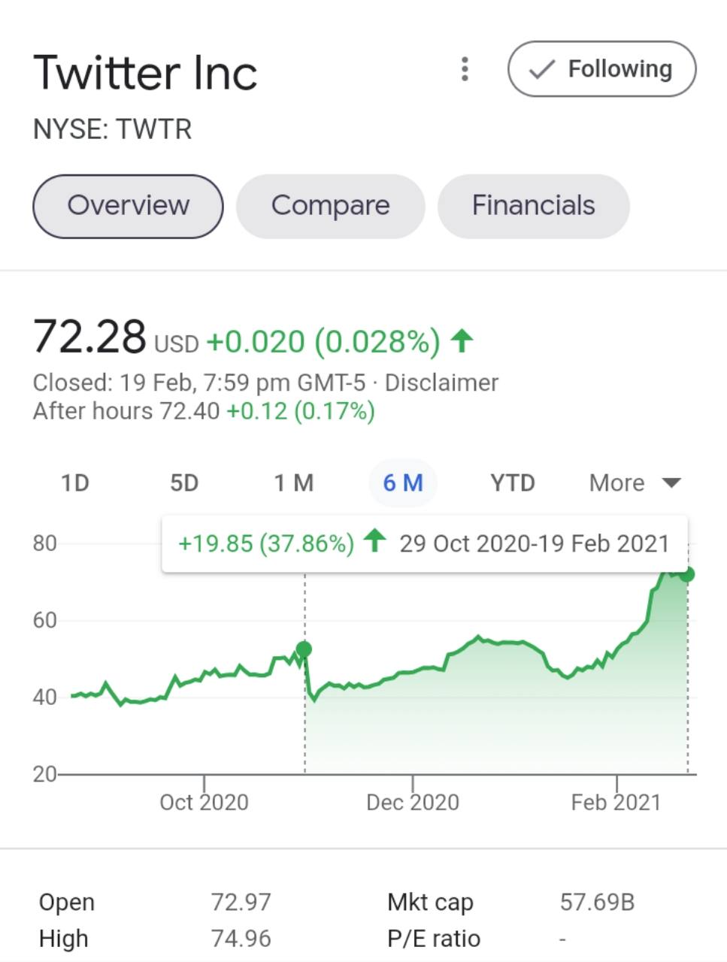Switch chart to YTD range
The image size is (727, 962).
[512, 483]
